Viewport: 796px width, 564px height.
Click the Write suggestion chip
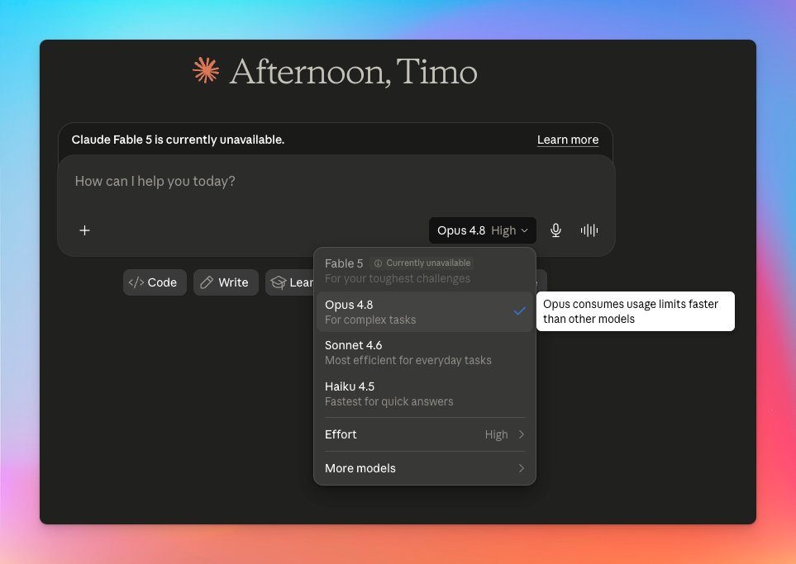pyautogui.click(x=226, y=282)
